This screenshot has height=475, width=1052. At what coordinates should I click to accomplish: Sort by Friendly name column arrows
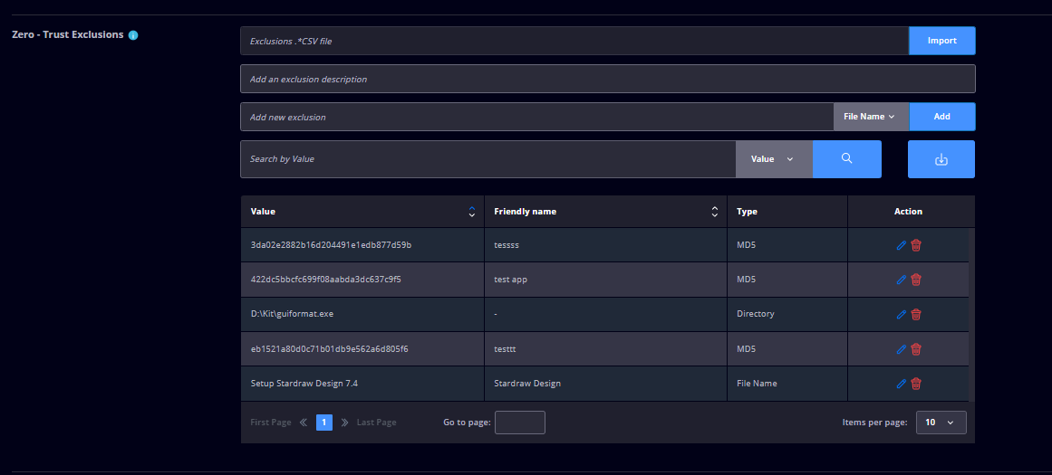click(x=715, y=212)
